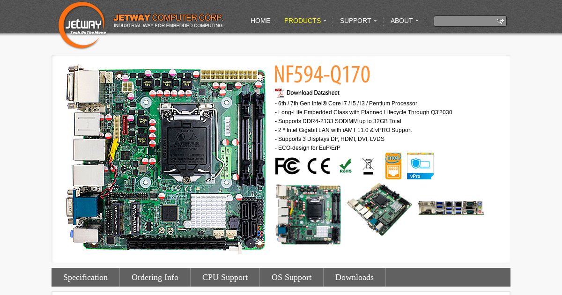Click the search magnifier icon
Image resolution: width=562 pixels, height=295 pixels.
tap(500, 21)
